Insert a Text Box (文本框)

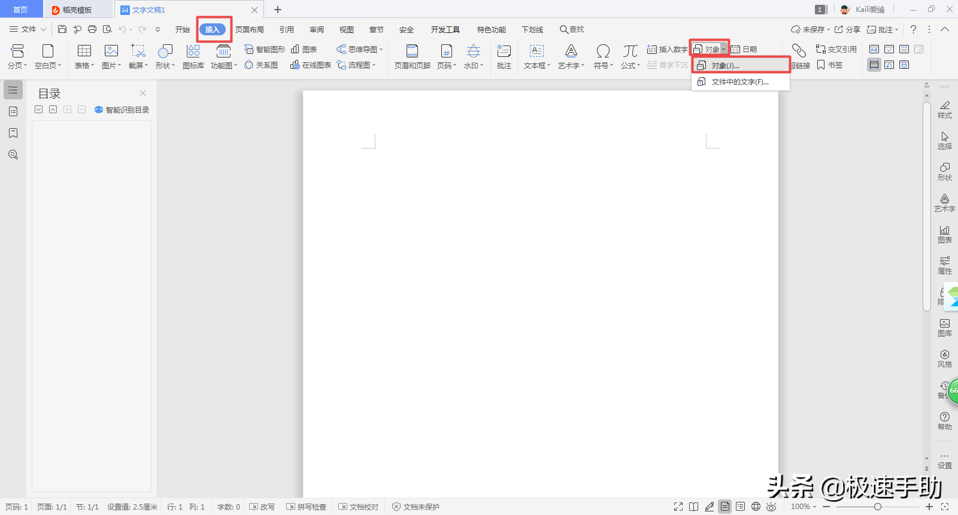(x=537, y=57)
